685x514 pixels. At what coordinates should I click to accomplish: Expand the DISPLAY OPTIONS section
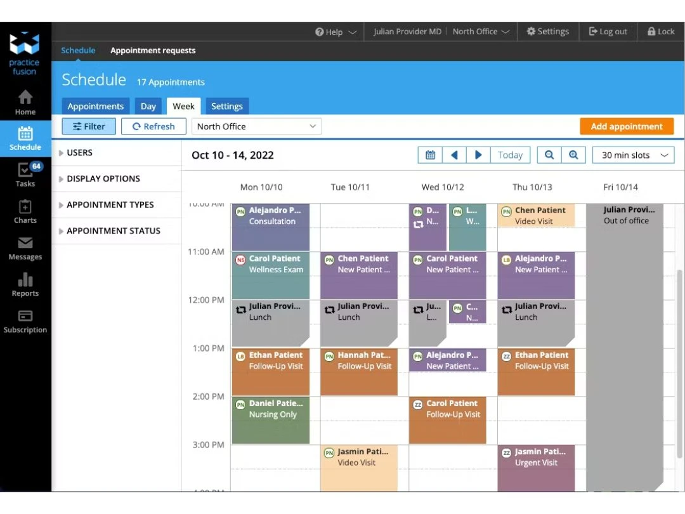pyautogui.click(x=116, y=179)
